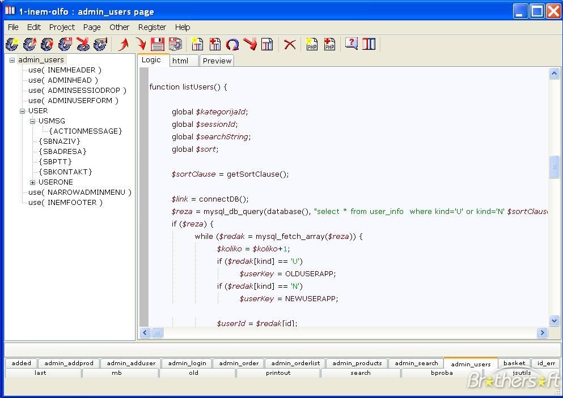Click the page with red plus icon
563x398 pixels.
215,45
